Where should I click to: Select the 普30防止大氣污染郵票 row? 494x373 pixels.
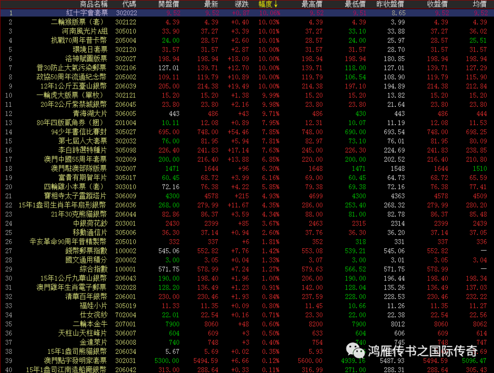247,68
